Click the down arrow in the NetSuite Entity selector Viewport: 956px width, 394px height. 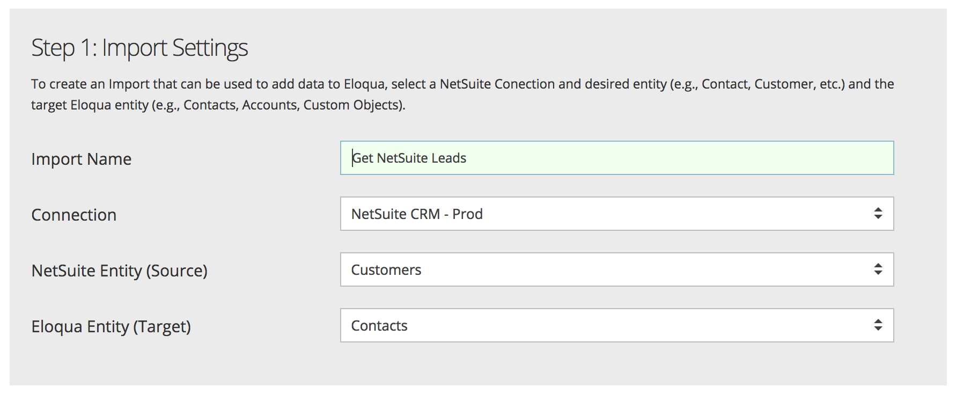tap(878, 273)
